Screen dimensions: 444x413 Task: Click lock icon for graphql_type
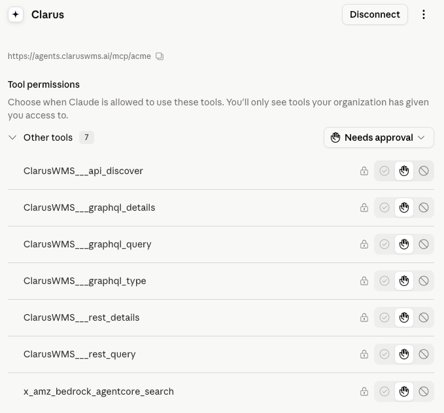pos(364,281)
